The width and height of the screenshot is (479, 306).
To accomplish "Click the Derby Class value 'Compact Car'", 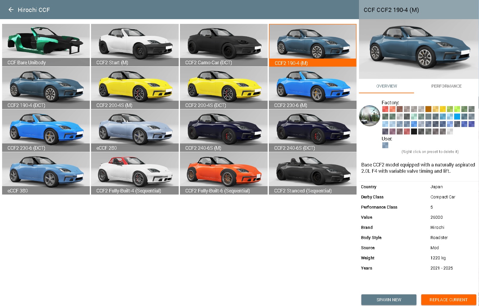I will pos(443,197).
